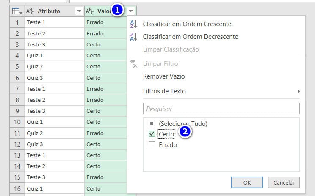Click the Teste 3 cell in row 9
Image resolution: width=315 pixels, height=196 pixels.
coord(55,111)
